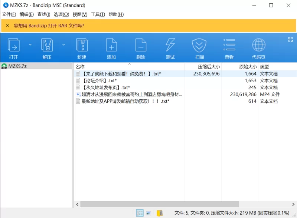This screenshot has width=297, height=218.
Task: Click the horizontal scrollbar left arrow
Action: (77, 204)
